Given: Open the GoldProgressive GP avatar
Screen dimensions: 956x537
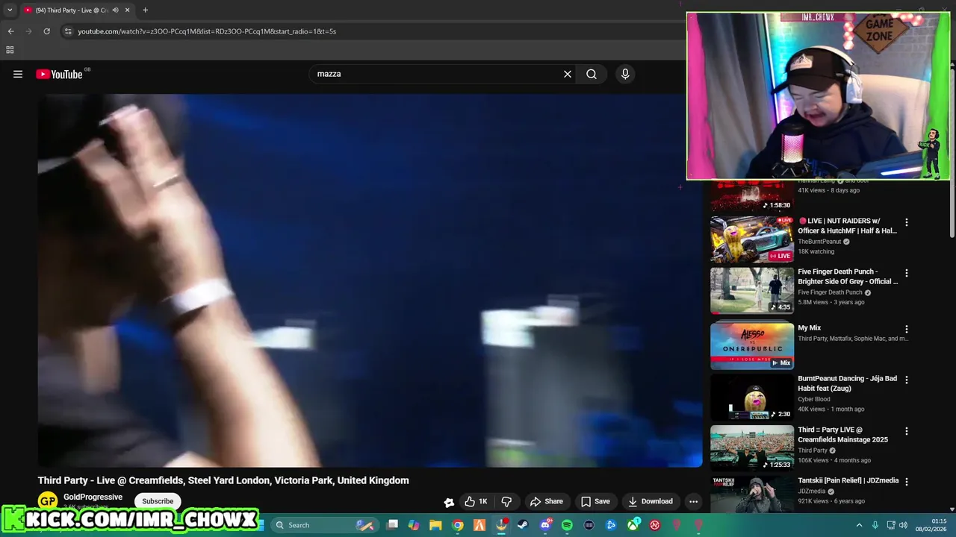Looking at the screenshot, I should point(48,501).
